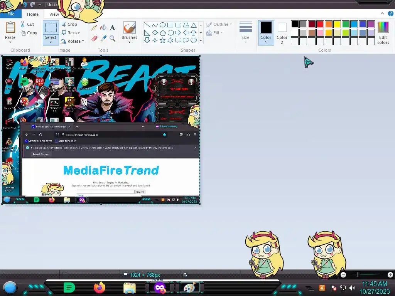
Task: Choose the Pentagon shape
Action: (x=163, y=33)
